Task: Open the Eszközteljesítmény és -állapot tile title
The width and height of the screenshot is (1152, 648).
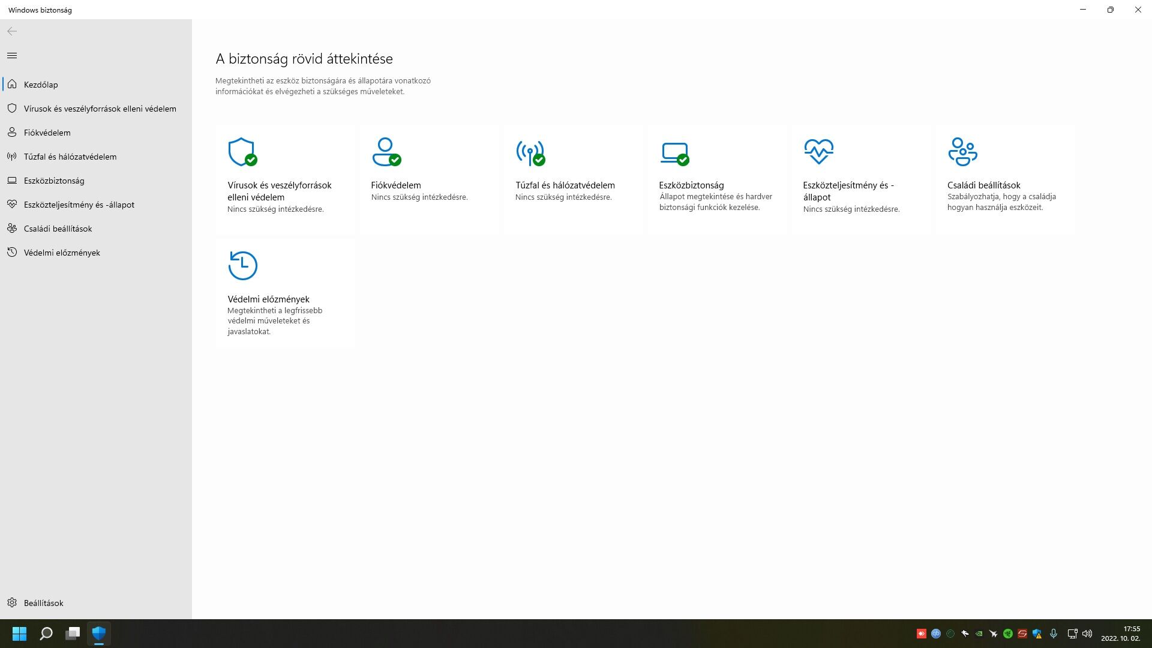Action: click(x=848, y=191)
